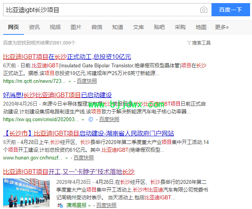252x209 pixels.
Task: Open 百度快照 for the xw.qq.com result
Action: [x=109, y=120]
